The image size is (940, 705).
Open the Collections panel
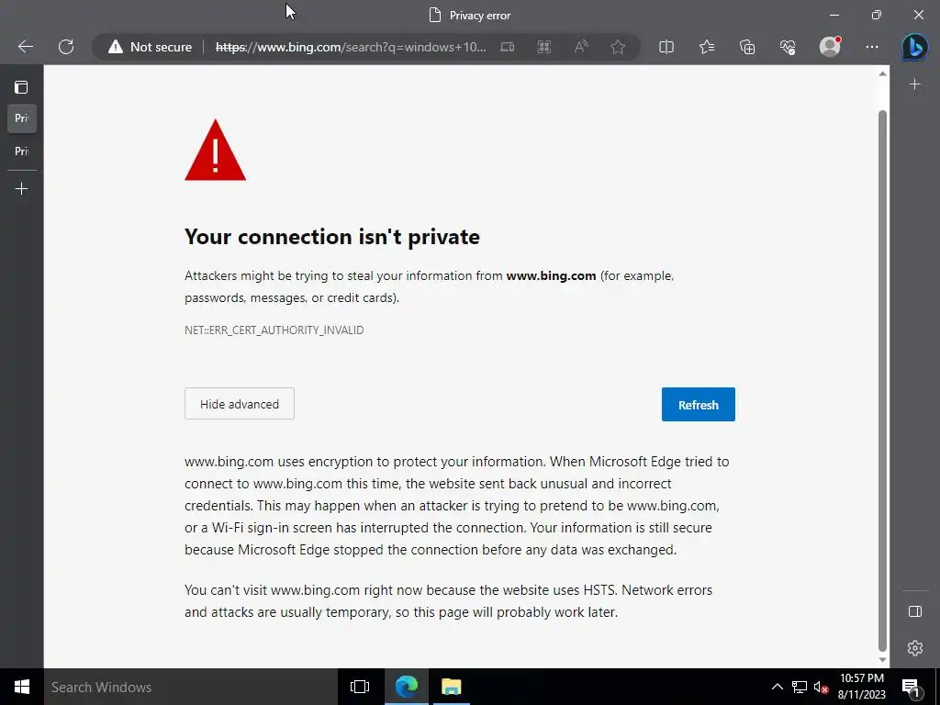tap(747, 47)
